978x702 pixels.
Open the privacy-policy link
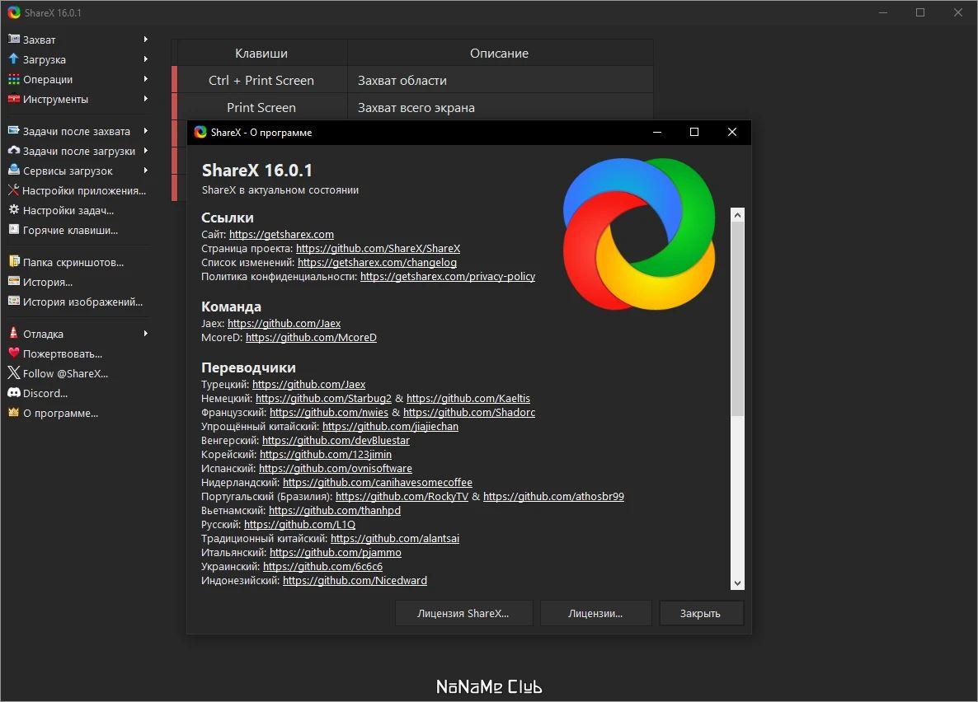(x=448, y=276)
